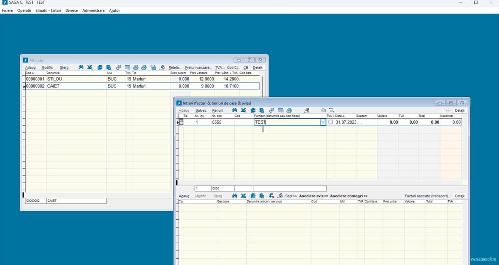This screenshot has height=265, width=499.
Task: Click Renunt in Intrari window
Action: 218,111
